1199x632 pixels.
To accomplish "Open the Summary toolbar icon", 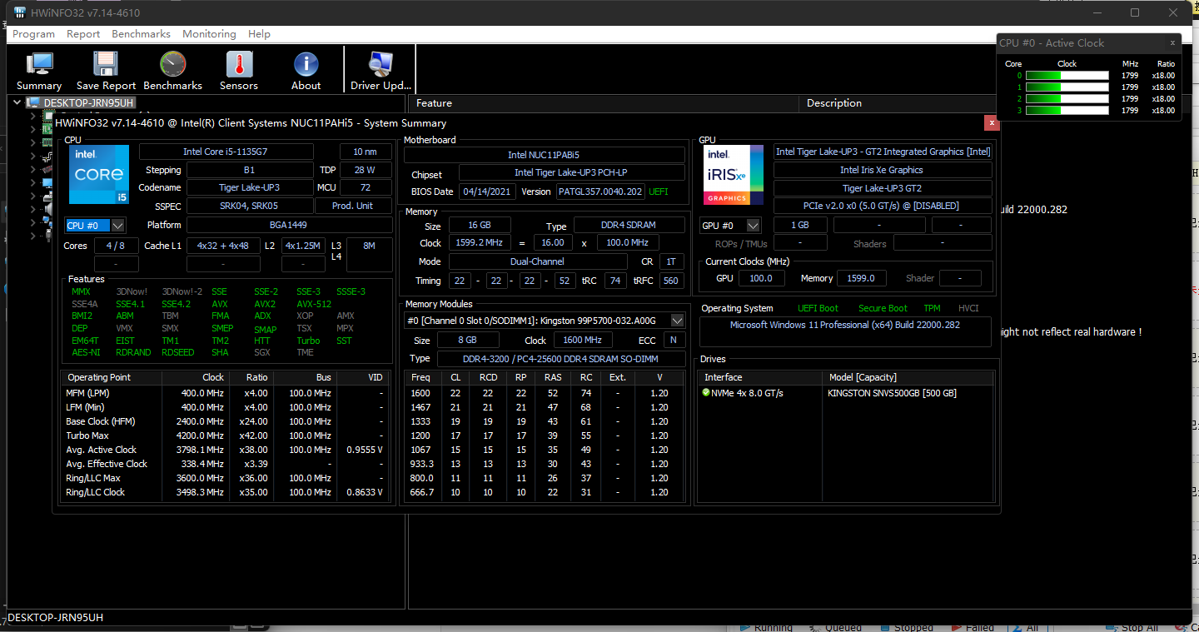I will pyautogui.click(x=39, y=66).
